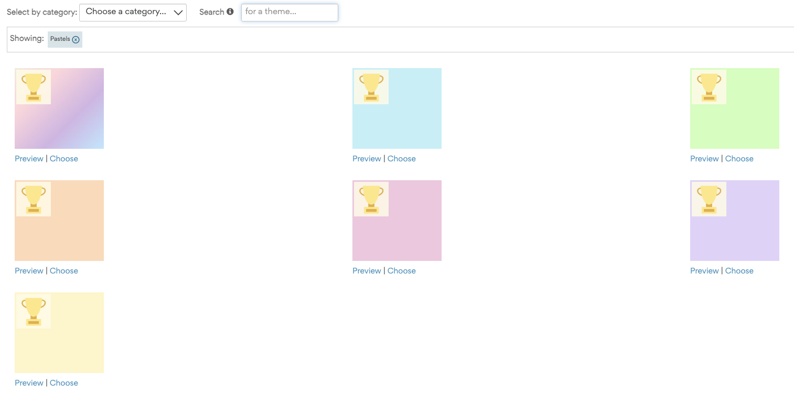Screen dimensions: 794x394
Task: Preview the peach pastel theme
Action: click(29, 270)
